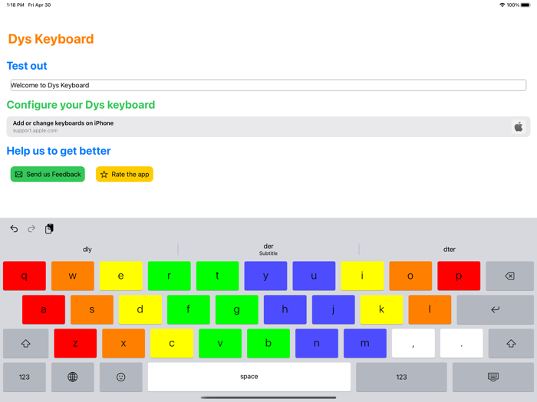Screen dimensions: 537x402
Task: Choose the suggestion 'der'
Action: point(268,249)
